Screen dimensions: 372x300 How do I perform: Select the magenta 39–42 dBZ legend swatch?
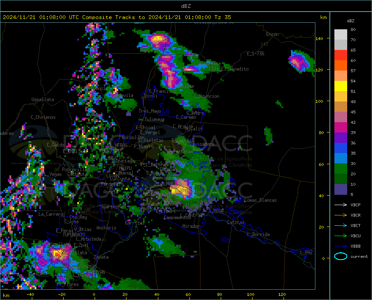click(x=341, y=128)
